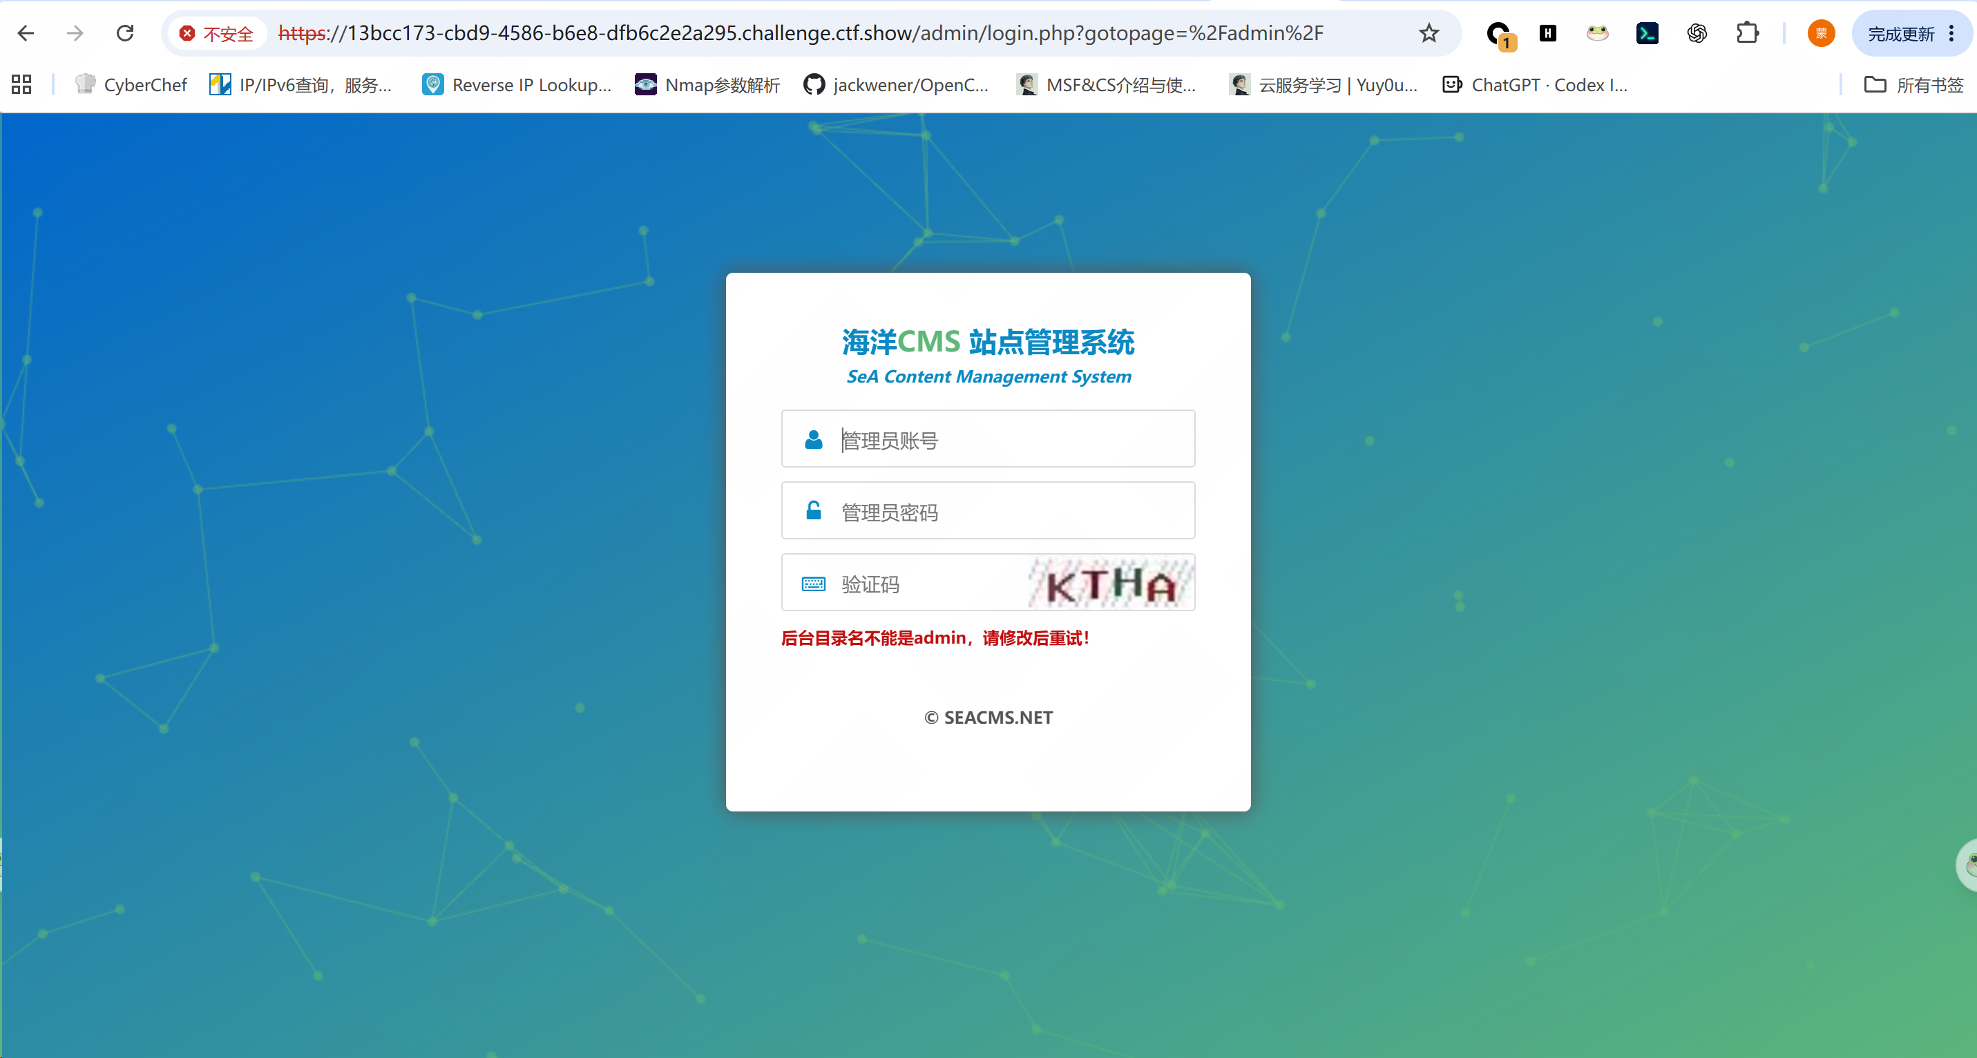This screenshot has width=1977, height=1058.
Task: Bookmark this page with the star icon
Action: (1429, 33)
